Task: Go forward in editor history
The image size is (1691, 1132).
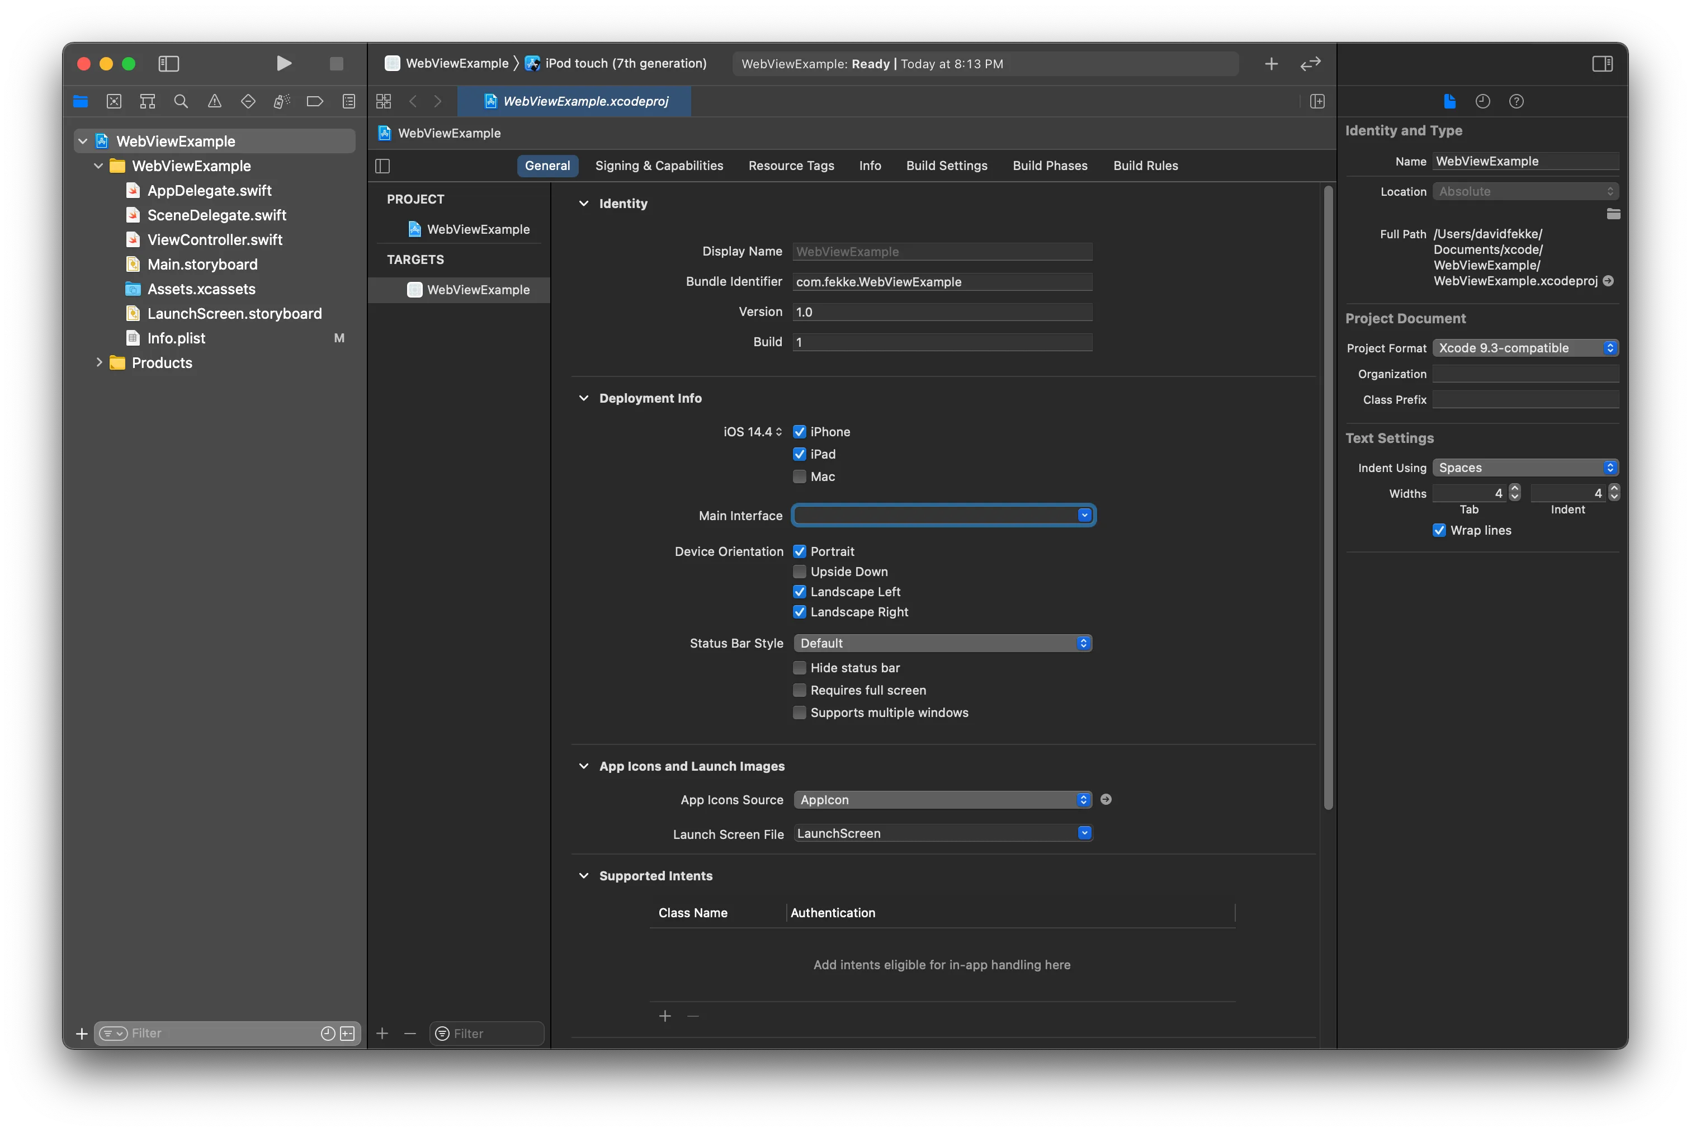Action: click(x=437, y=101)
